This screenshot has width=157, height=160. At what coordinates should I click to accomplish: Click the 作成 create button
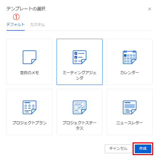tap(143, 149)
